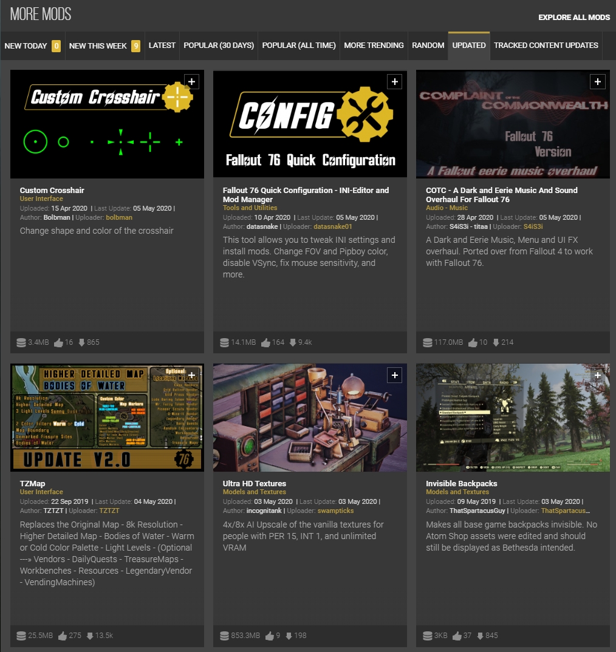Viewport: 616px width, 652px height.
Task: Click thumbs-up icon on Invisible Backpacks
Action: [457, 636]
